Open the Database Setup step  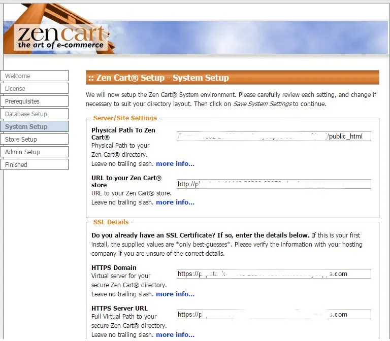point(35,114)
